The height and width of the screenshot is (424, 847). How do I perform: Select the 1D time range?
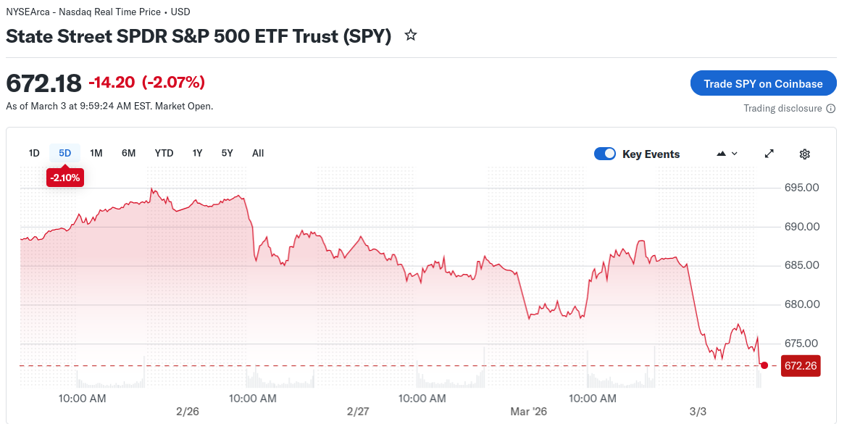coord(34,153)
